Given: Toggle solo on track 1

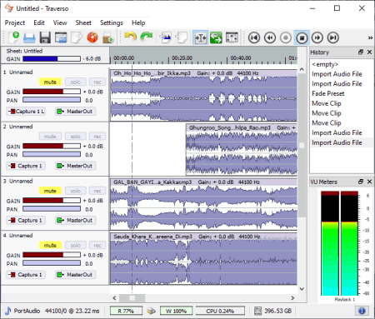Looking at the screenshot, I should coord(76,82).
